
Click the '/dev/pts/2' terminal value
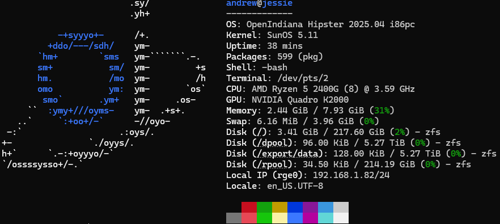[x=303, y=78]
